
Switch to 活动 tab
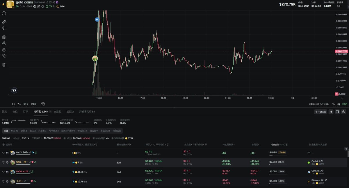[5, 112]
